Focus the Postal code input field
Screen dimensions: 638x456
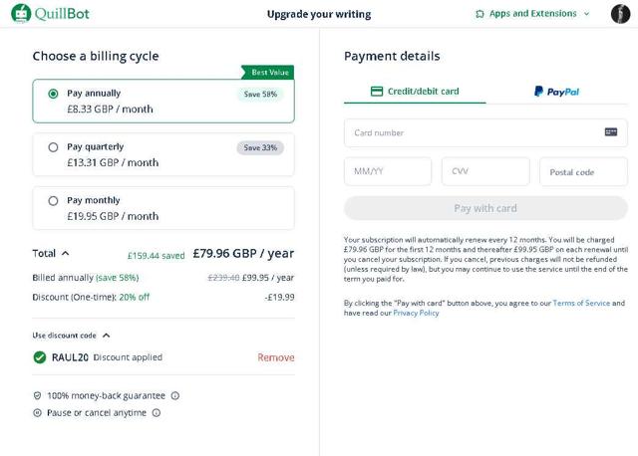583,171
